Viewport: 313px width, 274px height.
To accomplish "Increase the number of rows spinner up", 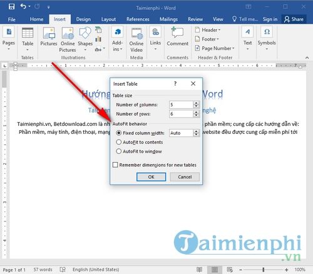I will click(196, 112).
